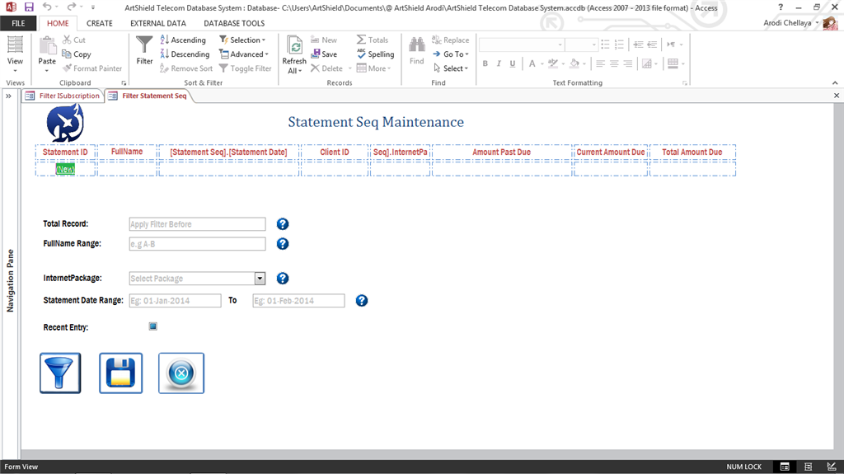The image size is (844, 474).
Task: Toggle numbered list formatting
Action: tap(619, 45)
